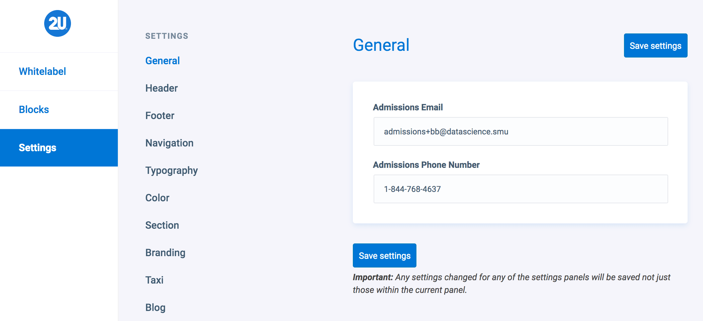This screenshot has height=321, width=703.
Task: Click the Admissions Email label
Action: 408,107
